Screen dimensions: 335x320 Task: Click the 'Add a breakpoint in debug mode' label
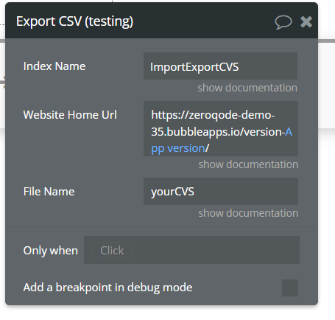coord(107,288)
